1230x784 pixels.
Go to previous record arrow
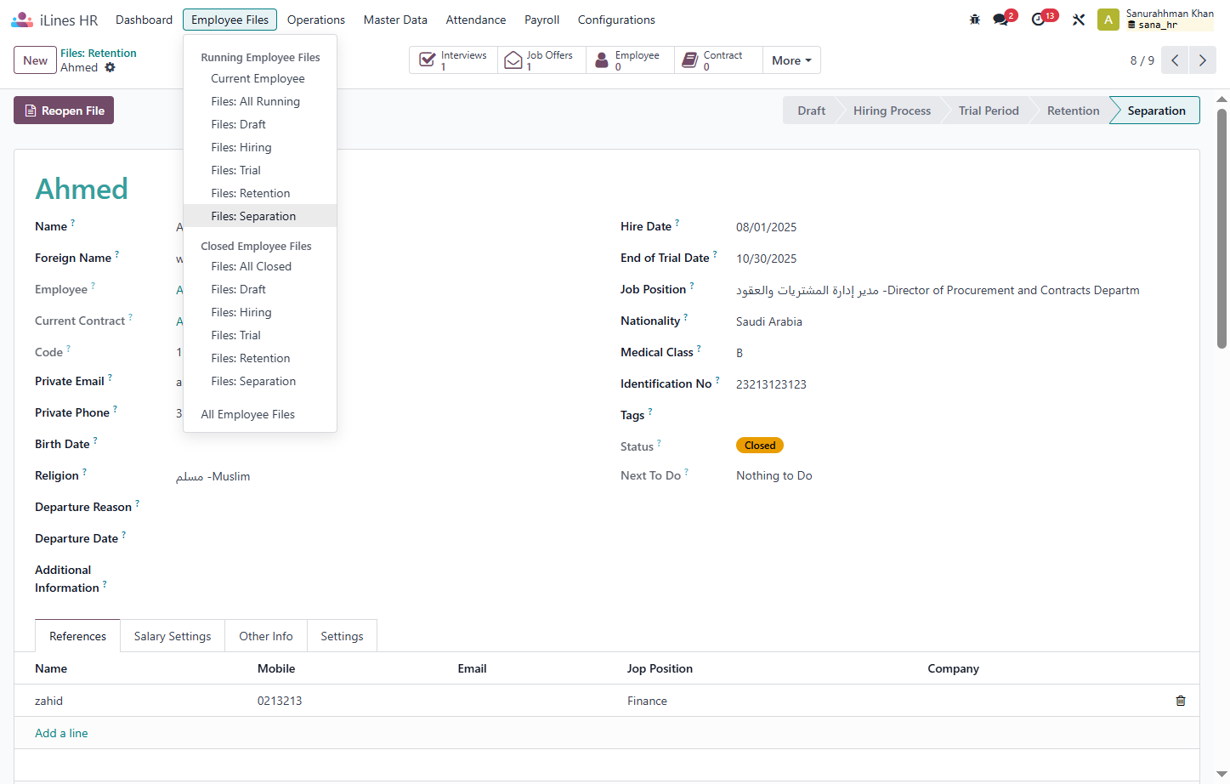[x=1175, y=60]
